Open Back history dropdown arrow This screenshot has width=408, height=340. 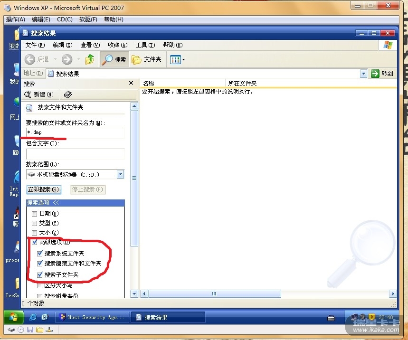coord(55,59)
